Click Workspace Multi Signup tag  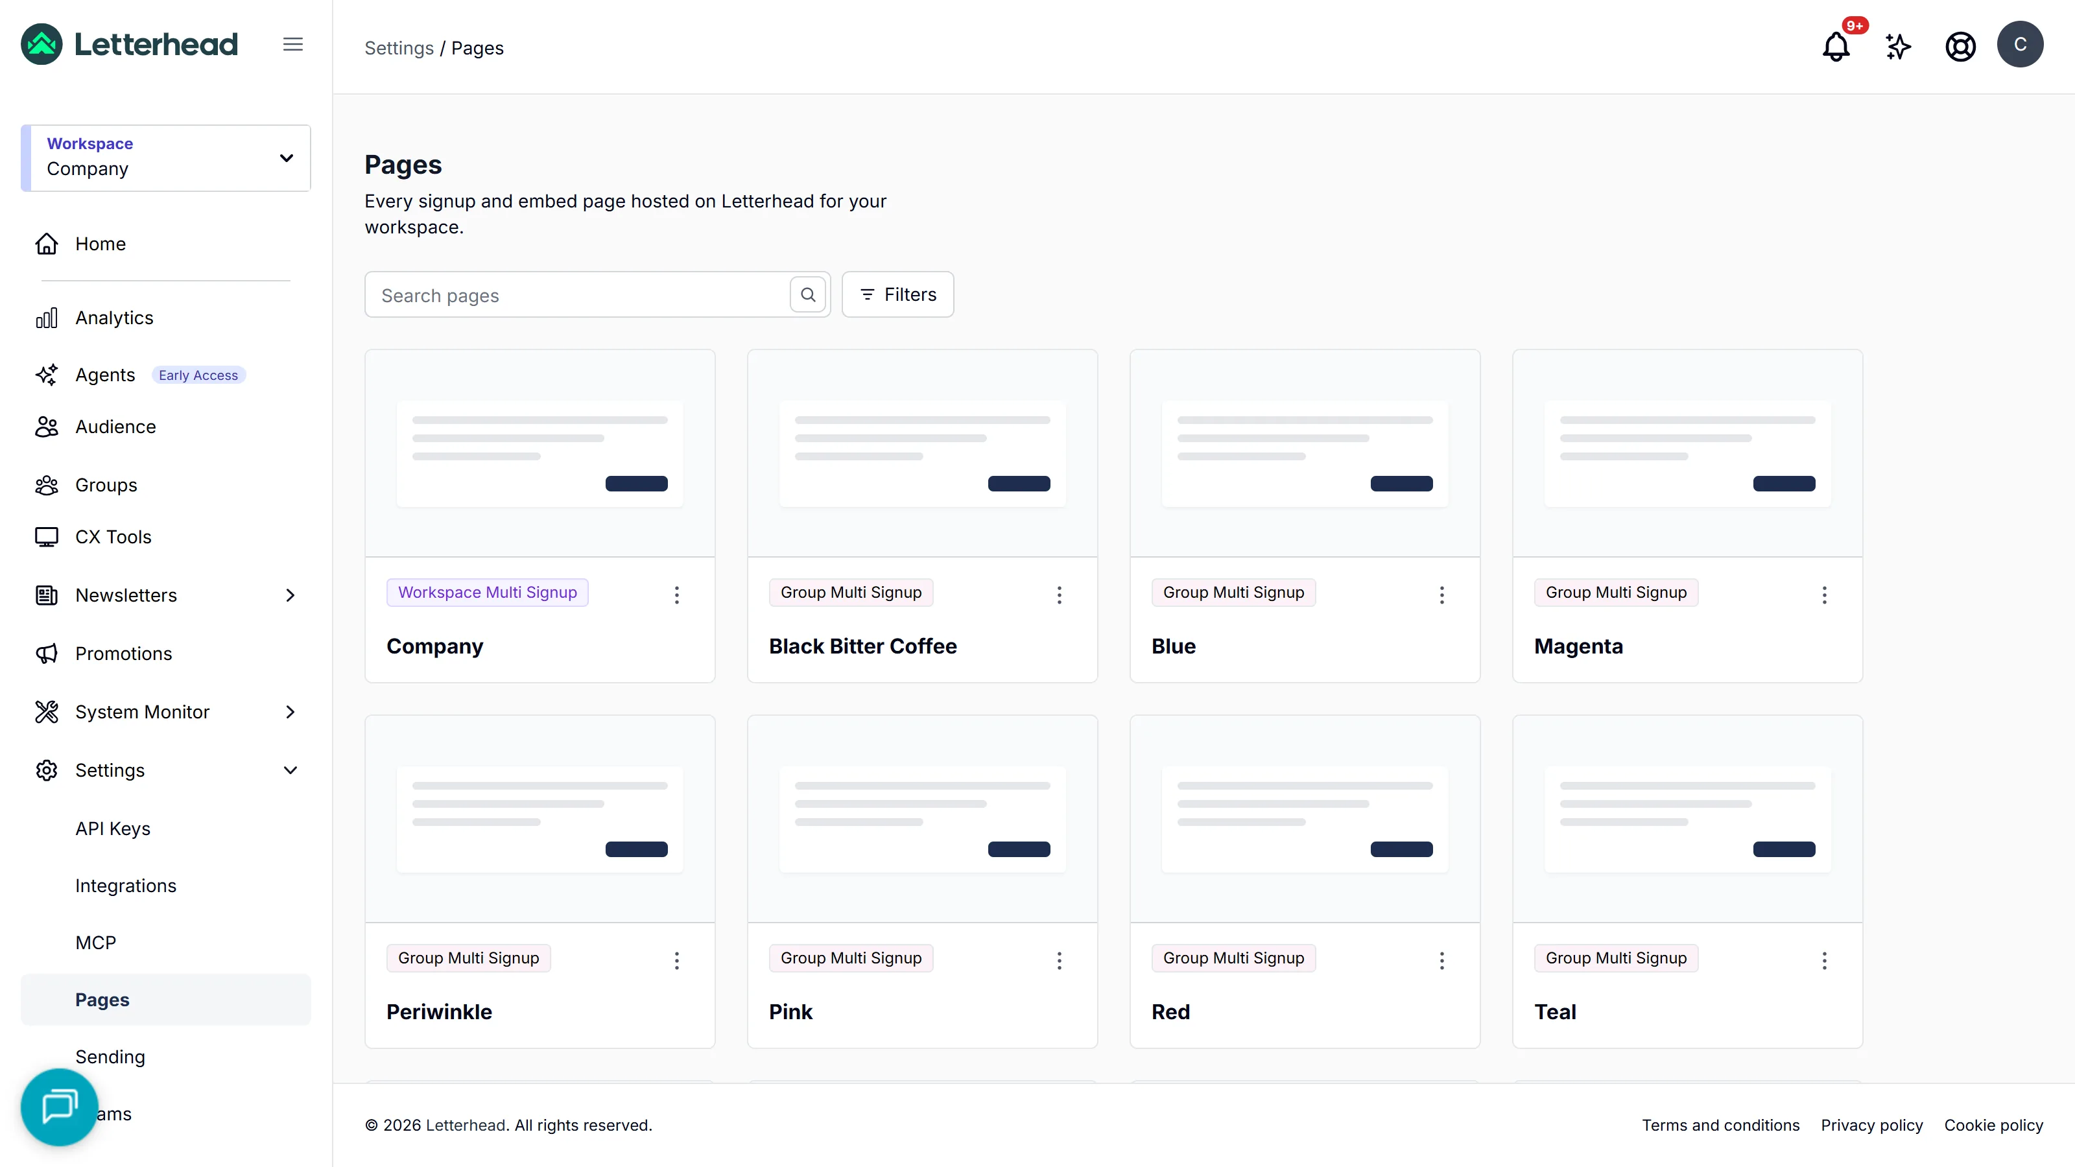click(488, 592)
